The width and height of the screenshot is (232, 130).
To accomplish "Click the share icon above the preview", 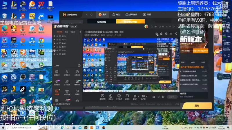I will (x=176, y=34).
